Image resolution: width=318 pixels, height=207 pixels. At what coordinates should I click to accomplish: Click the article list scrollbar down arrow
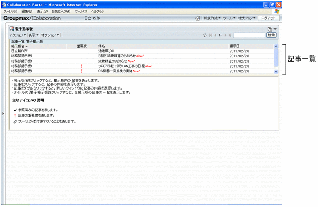276,72
